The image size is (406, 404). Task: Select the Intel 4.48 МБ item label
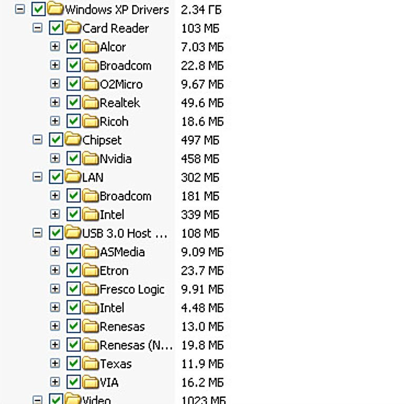click(x=112, y=308)
